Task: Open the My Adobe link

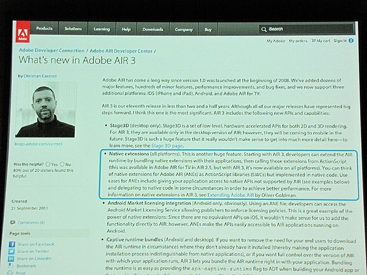Action: click(x=276, y=41)
